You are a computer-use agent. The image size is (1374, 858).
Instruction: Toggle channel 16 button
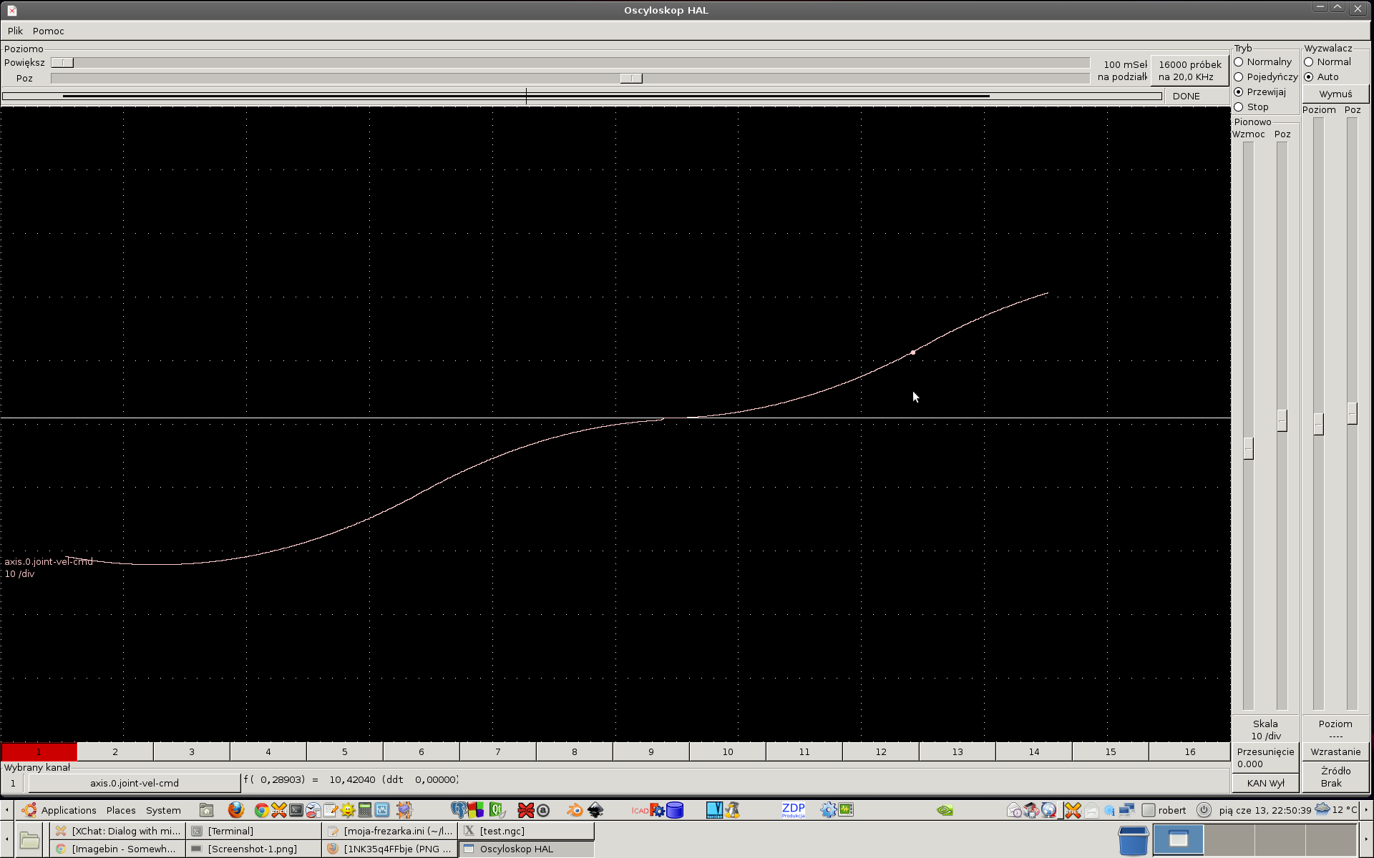1189,751
